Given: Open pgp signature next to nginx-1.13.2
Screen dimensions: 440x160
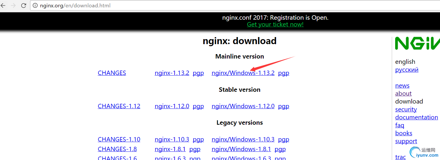Looking at the screenshot, I should pos(198,73).
